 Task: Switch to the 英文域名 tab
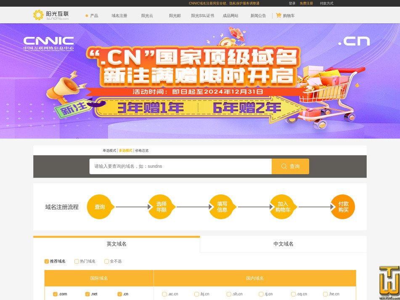[117, 244]
